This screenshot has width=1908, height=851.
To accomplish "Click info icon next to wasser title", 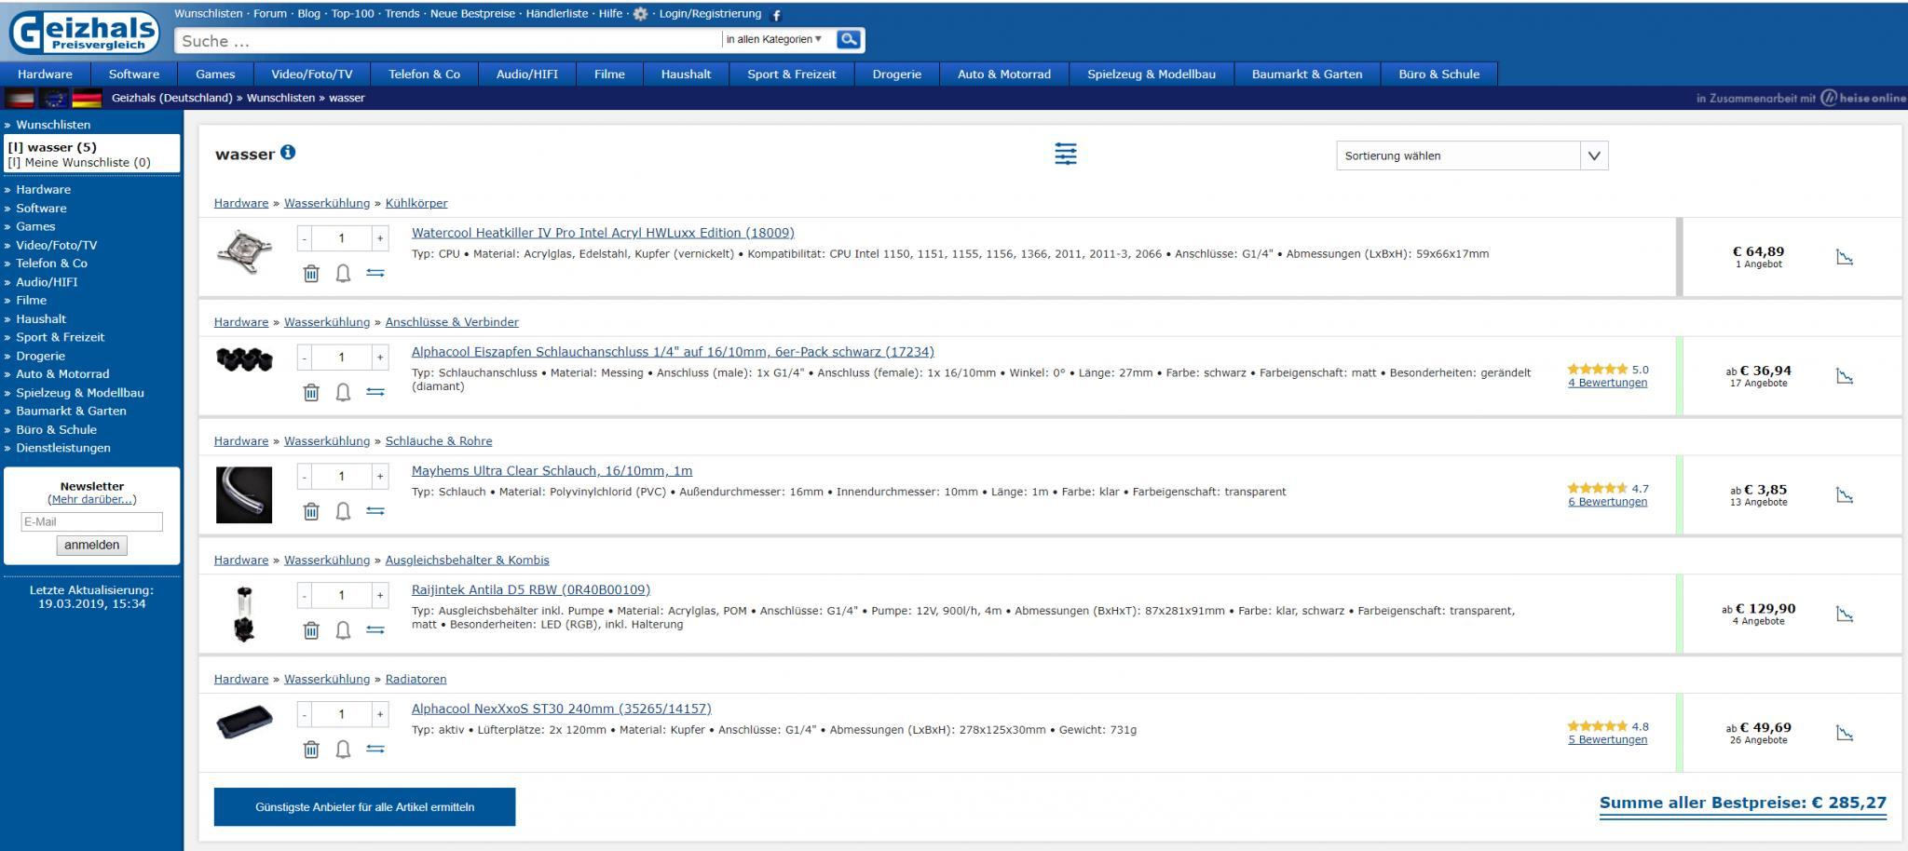I will 288,153.
